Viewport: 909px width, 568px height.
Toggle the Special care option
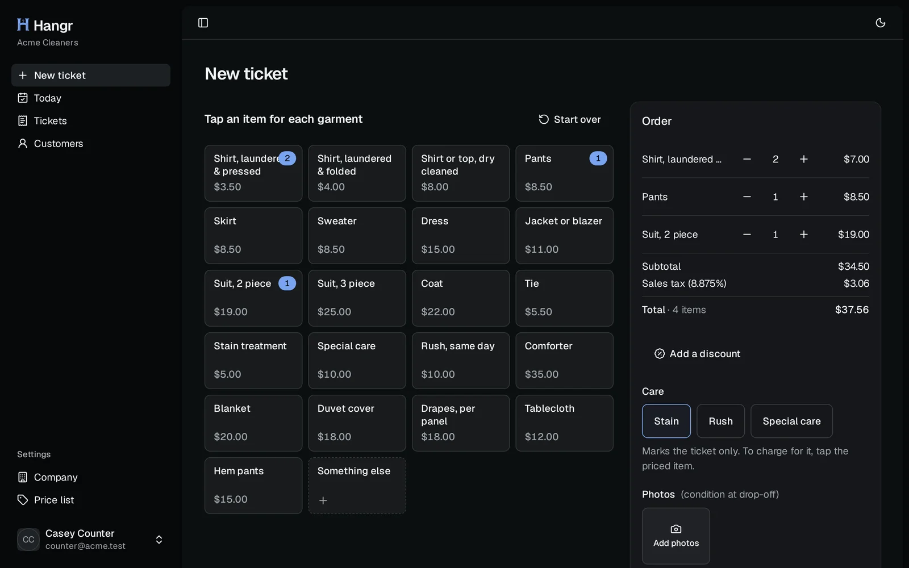(791, 421)
